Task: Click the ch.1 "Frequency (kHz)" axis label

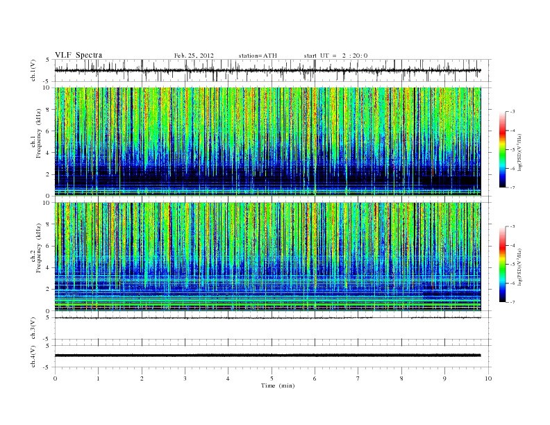Action: [38, 133]
